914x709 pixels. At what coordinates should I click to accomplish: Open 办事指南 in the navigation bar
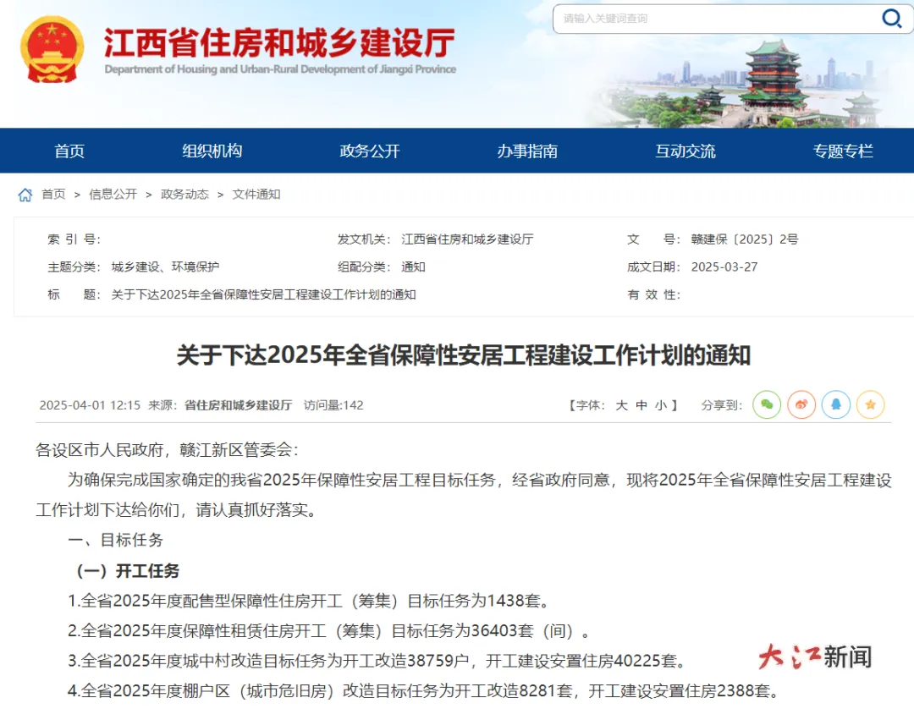point(527,151)
